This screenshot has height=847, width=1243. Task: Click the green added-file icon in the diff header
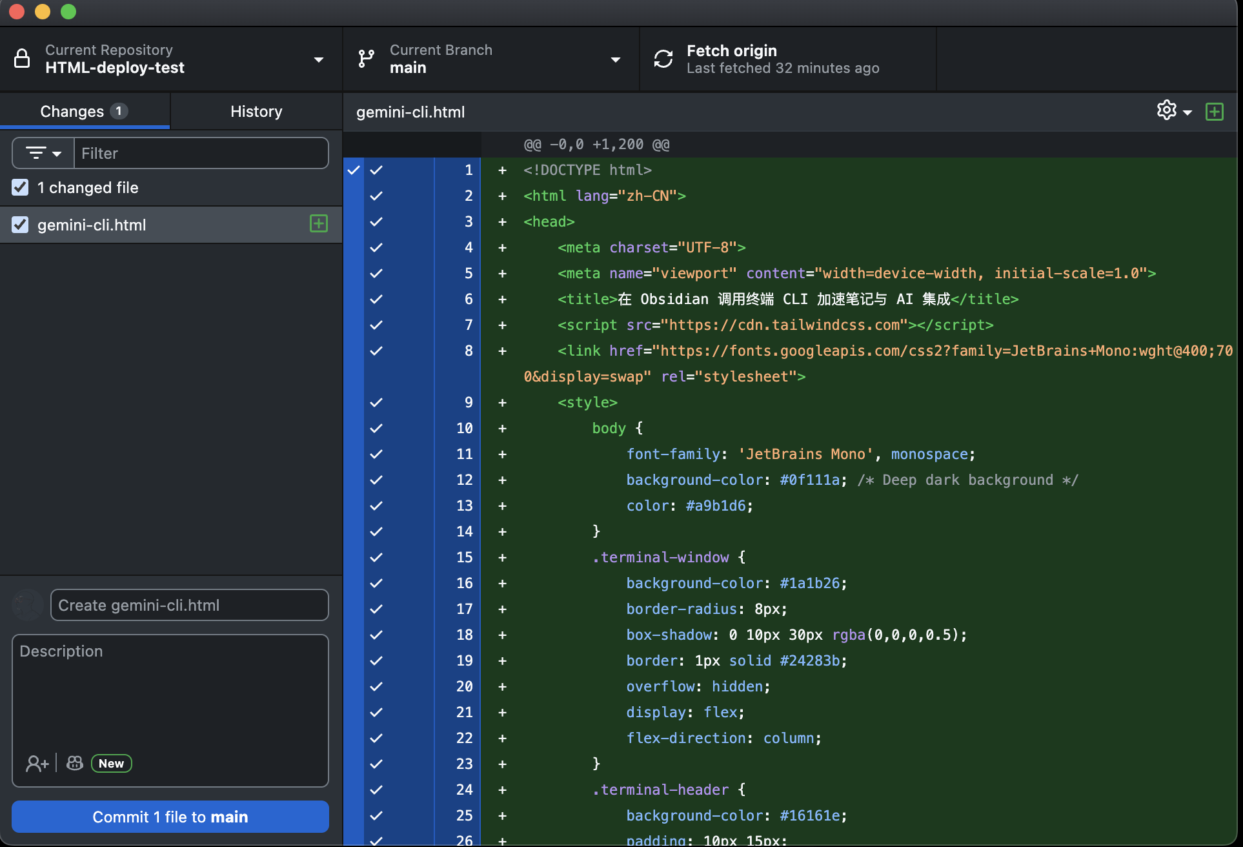coord(1214,112)
